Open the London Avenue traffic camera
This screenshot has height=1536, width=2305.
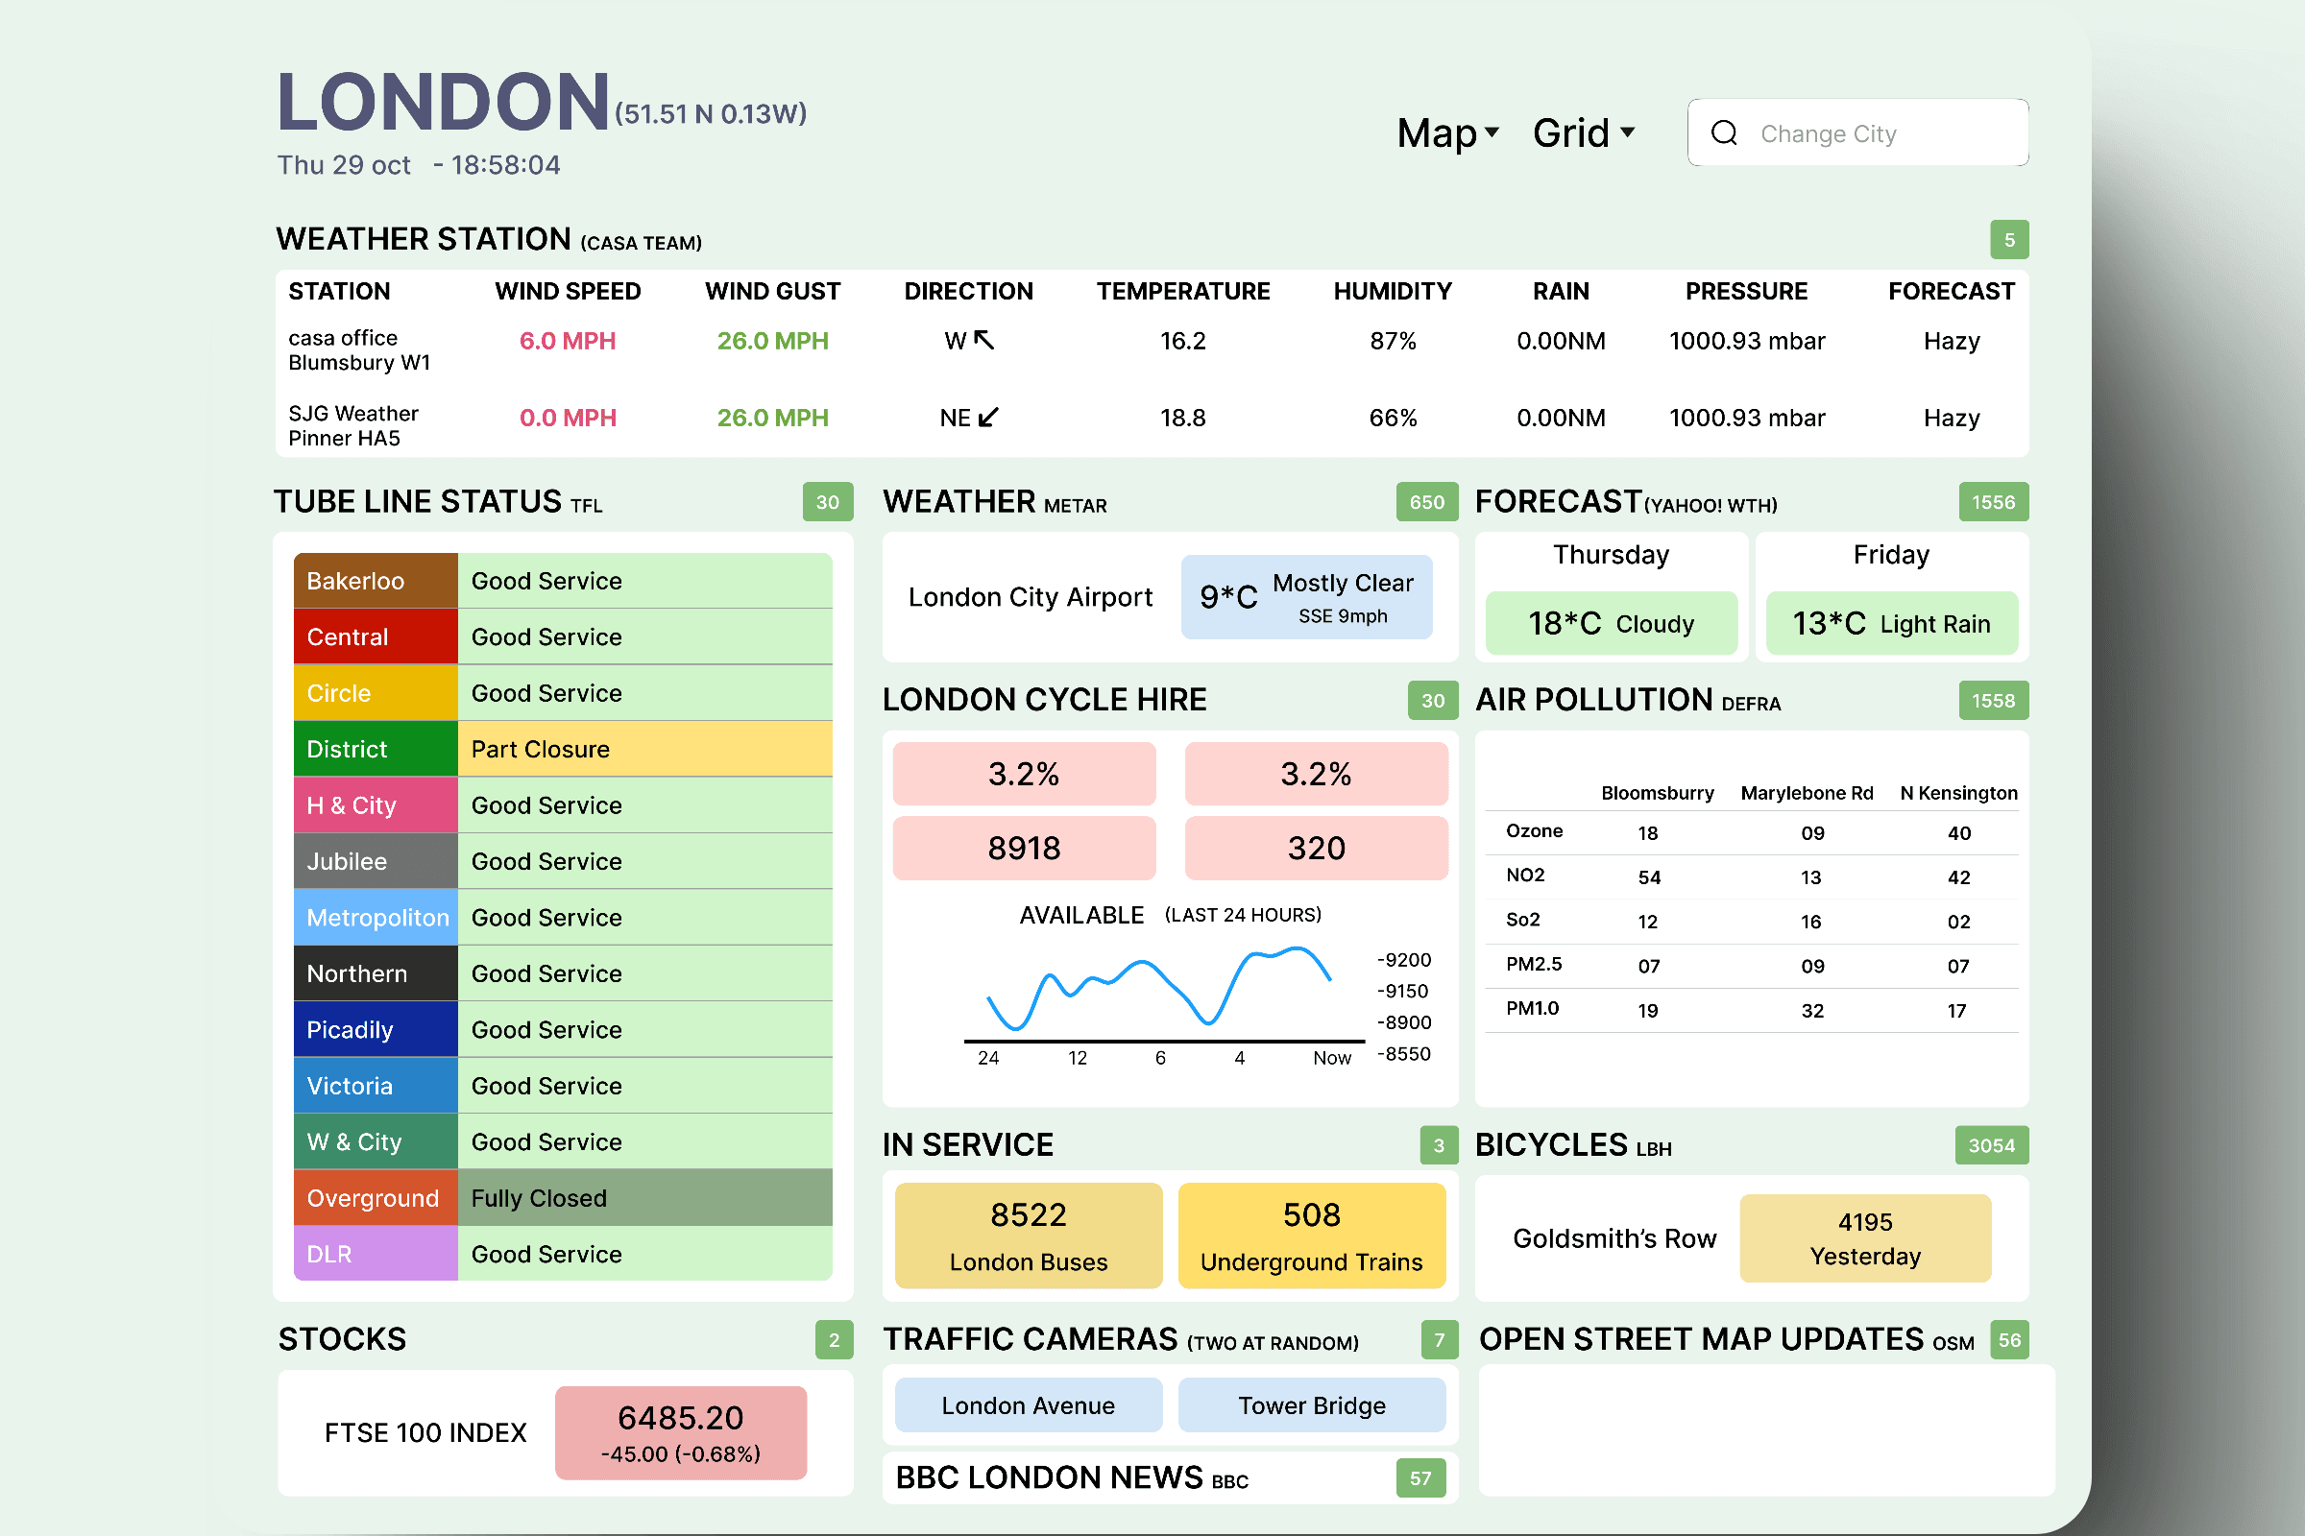pos(1028,1405)
